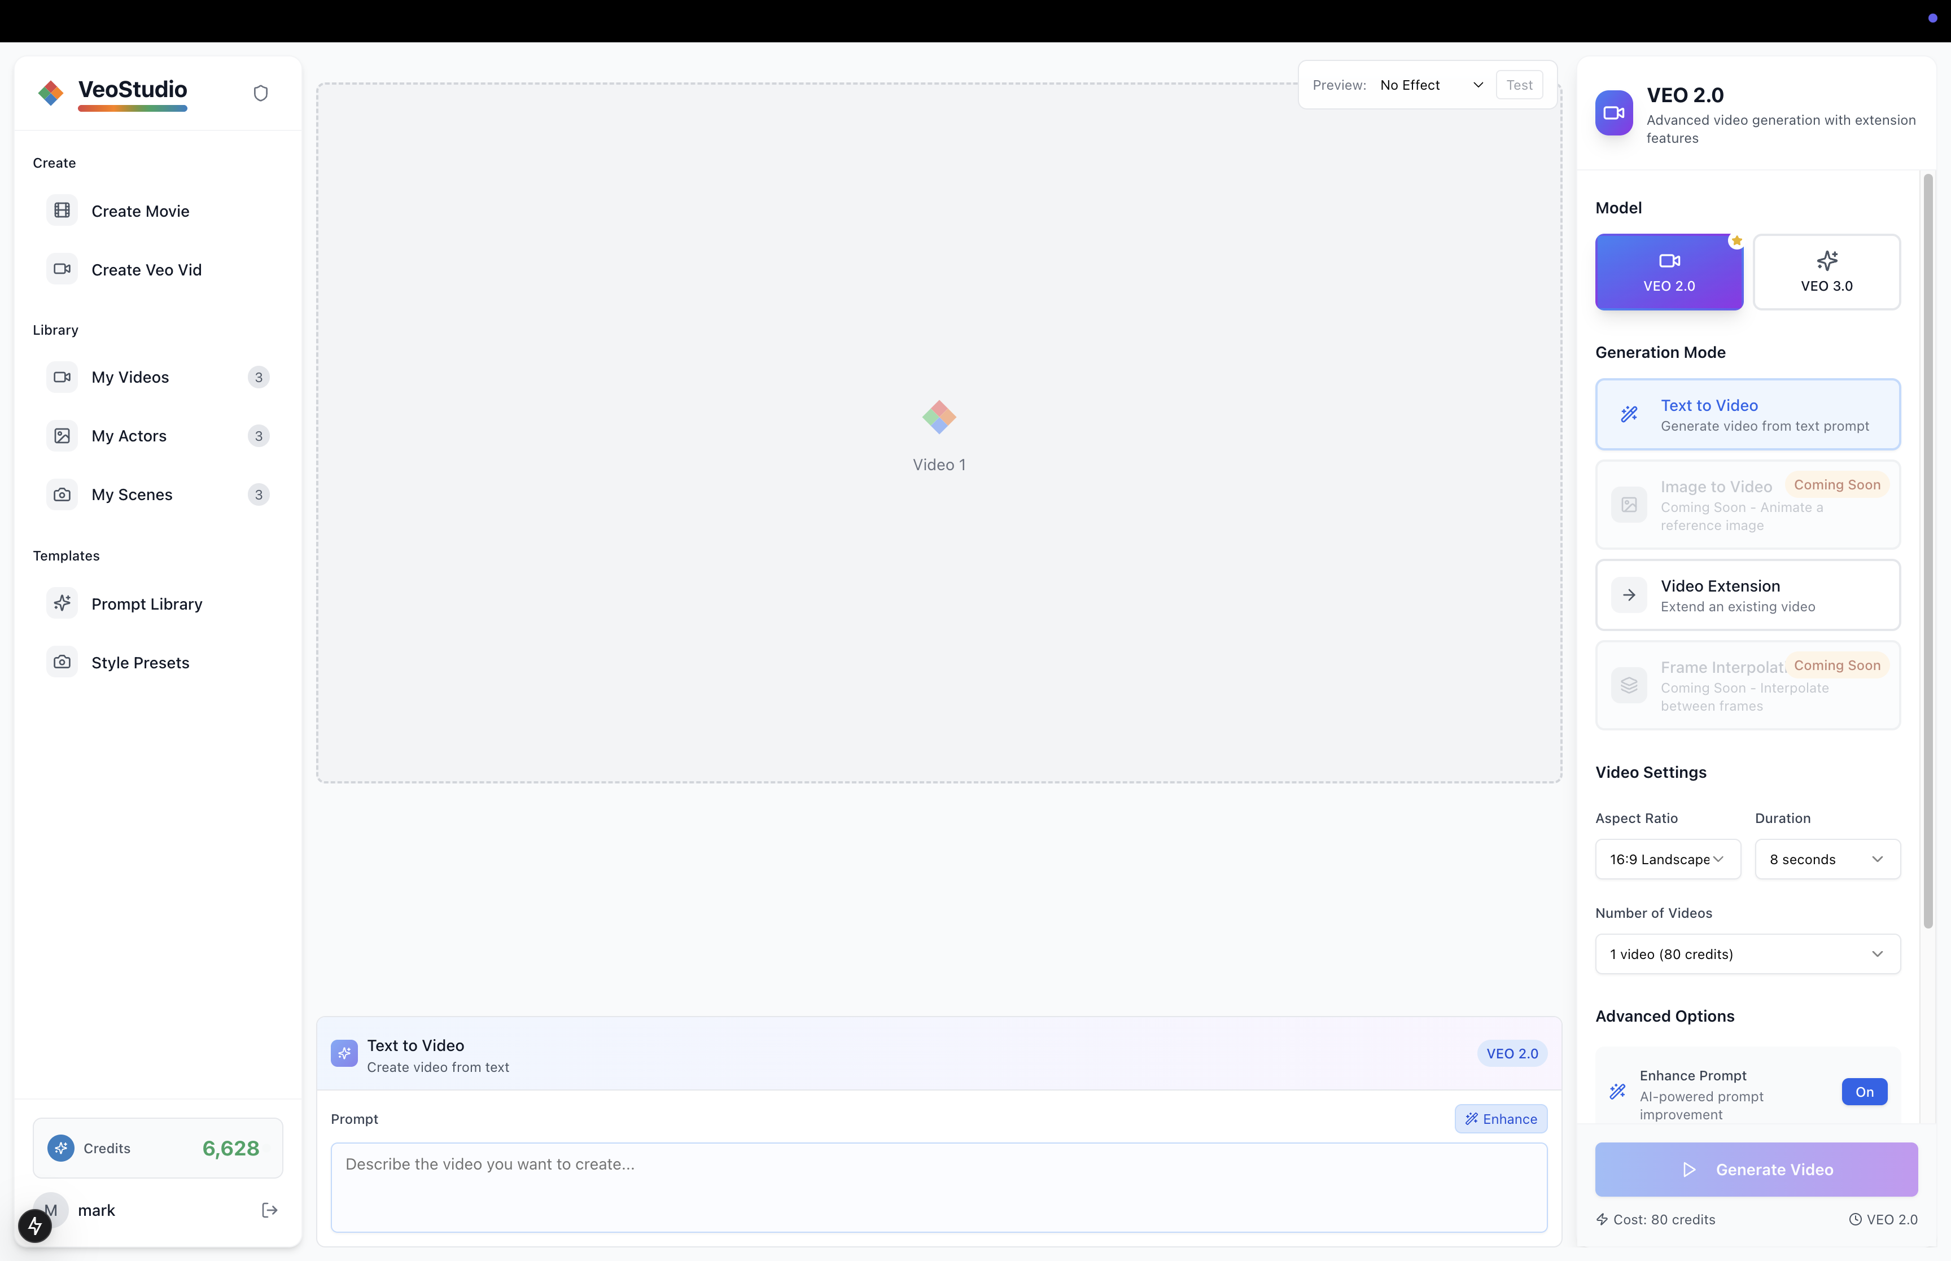Click the Create Movie film icon
The image size is (1951, 1261).
(x=62, y=211)
